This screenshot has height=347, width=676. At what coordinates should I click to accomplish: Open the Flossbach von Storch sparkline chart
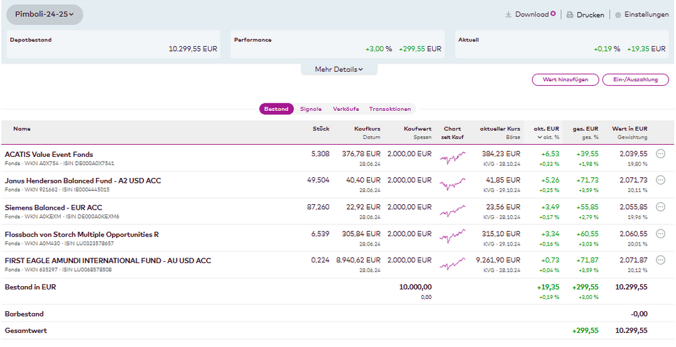pyautogui.click(x=452, y=237)
